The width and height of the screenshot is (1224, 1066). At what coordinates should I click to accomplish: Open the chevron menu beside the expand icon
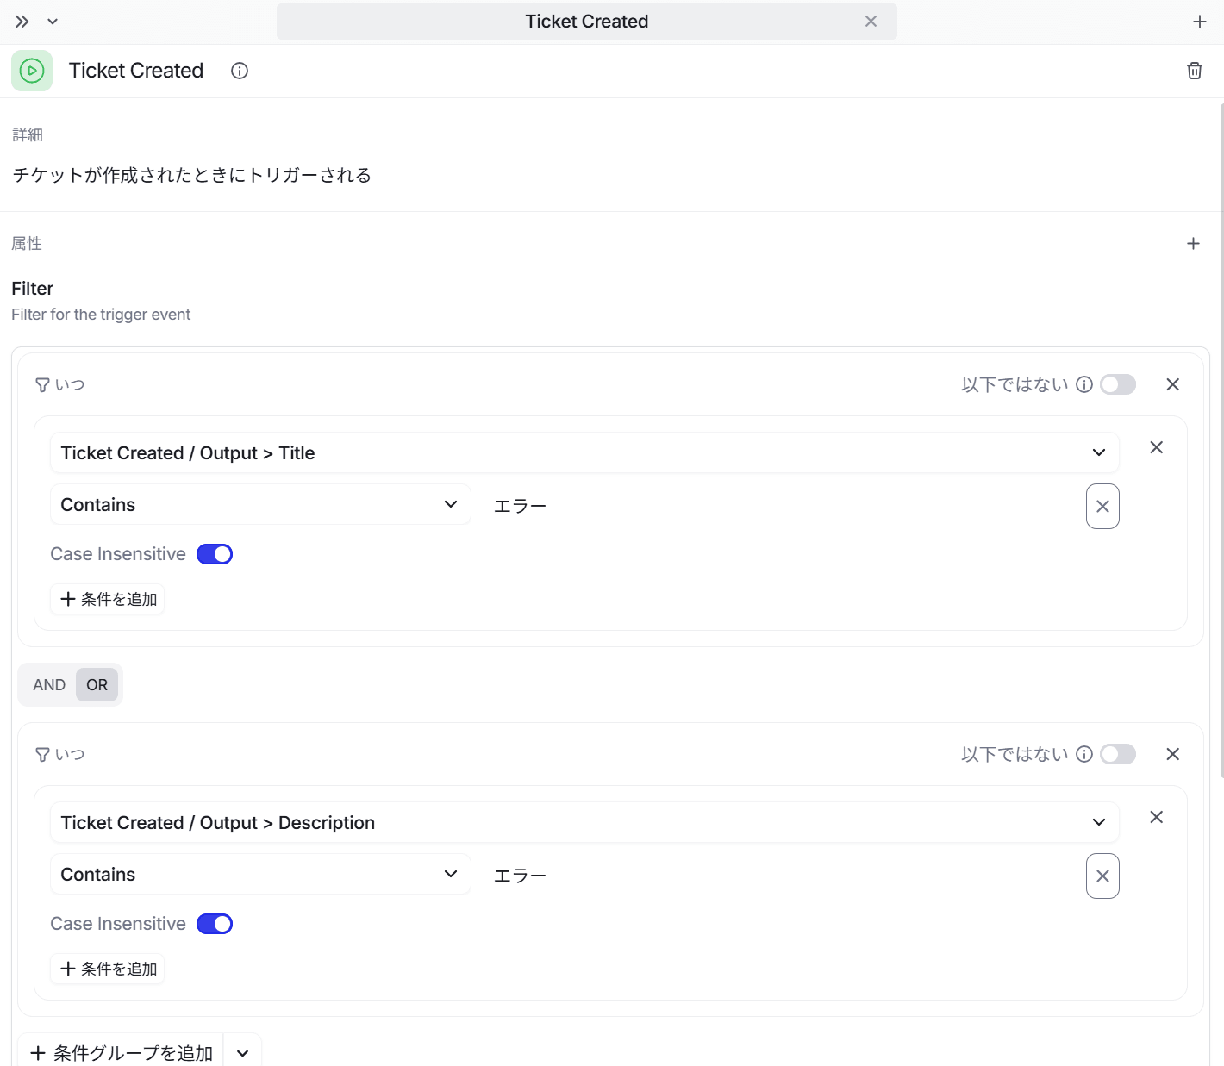(x=53, y=22)
